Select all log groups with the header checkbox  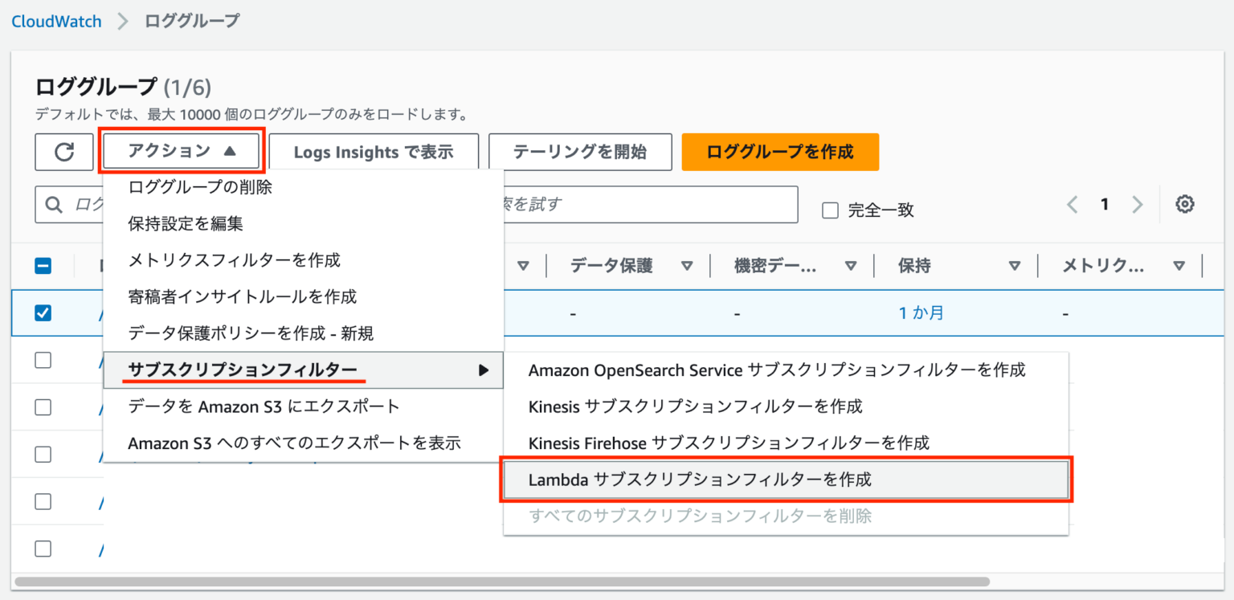[43, 265]
